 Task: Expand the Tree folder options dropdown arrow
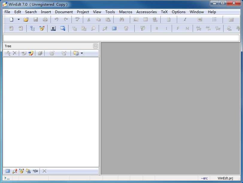click(82, 54)
